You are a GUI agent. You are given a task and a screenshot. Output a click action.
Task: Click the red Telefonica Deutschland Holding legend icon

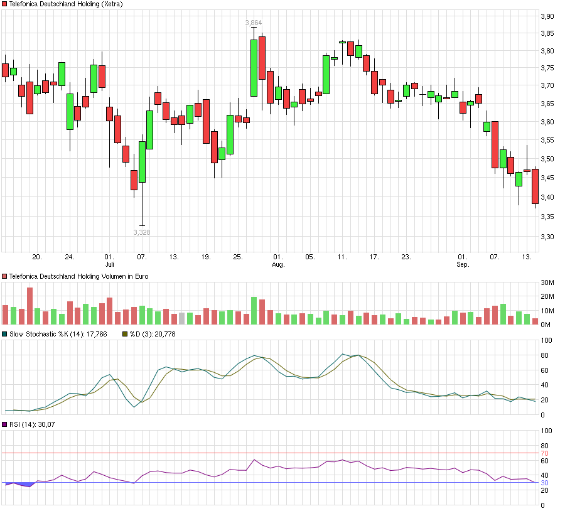click(4, 4)
